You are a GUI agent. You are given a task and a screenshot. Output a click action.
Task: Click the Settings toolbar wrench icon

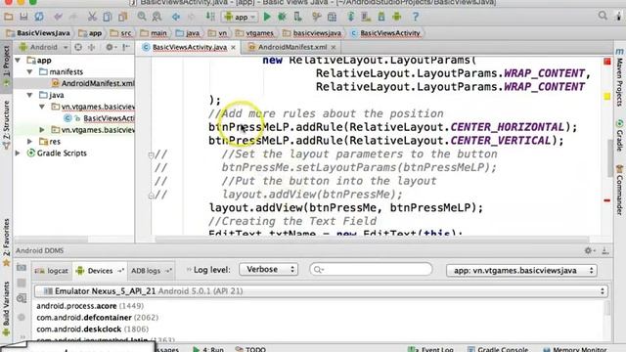(317, 17)
